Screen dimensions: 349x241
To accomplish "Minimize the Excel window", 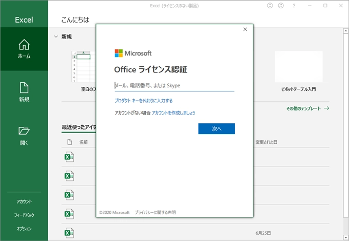I will (x=309, y=6).
